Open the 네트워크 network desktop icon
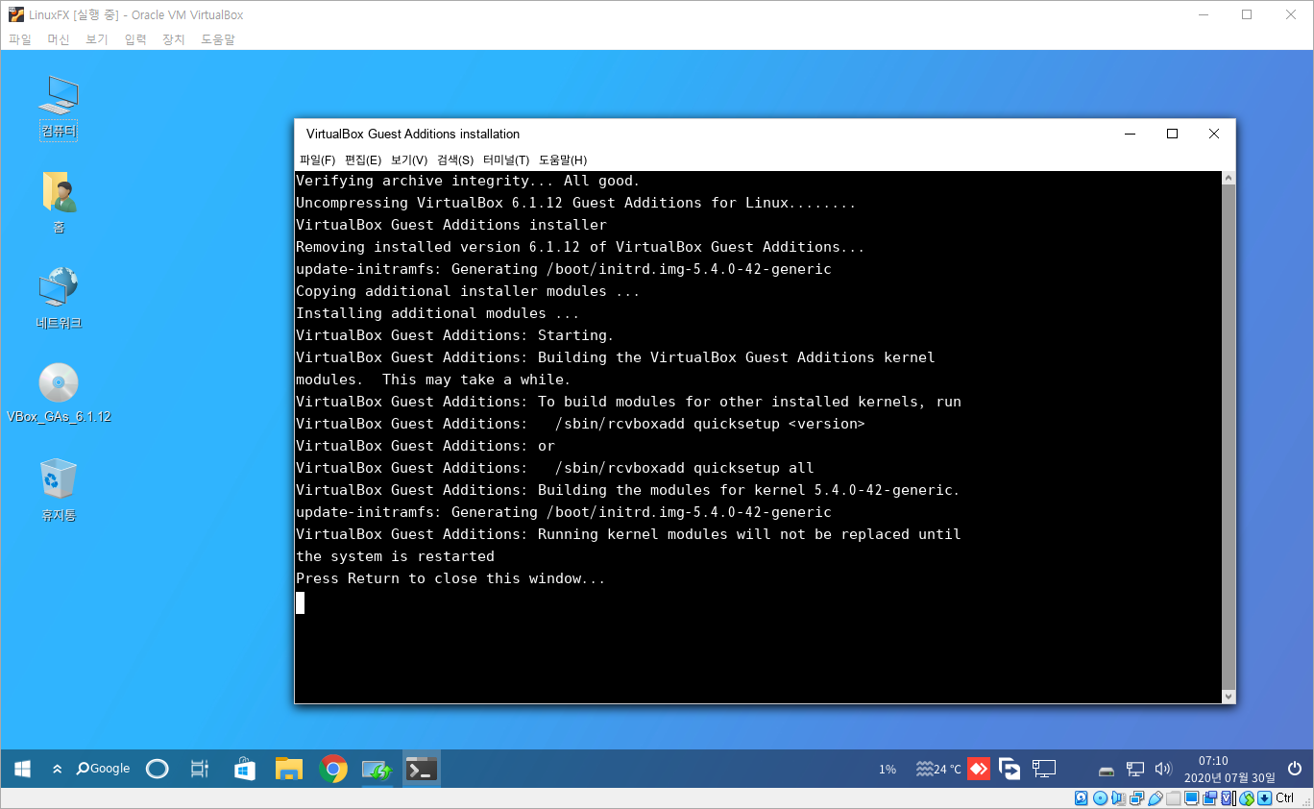The height and width of the screenshot is (809, 1314). coord(59,298)
